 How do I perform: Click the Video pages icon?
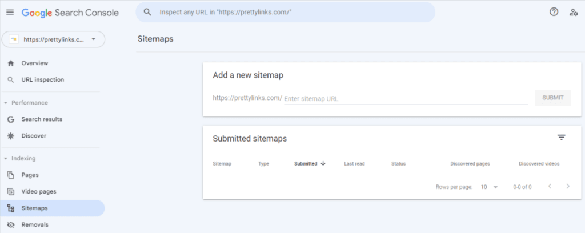(11, 192)
